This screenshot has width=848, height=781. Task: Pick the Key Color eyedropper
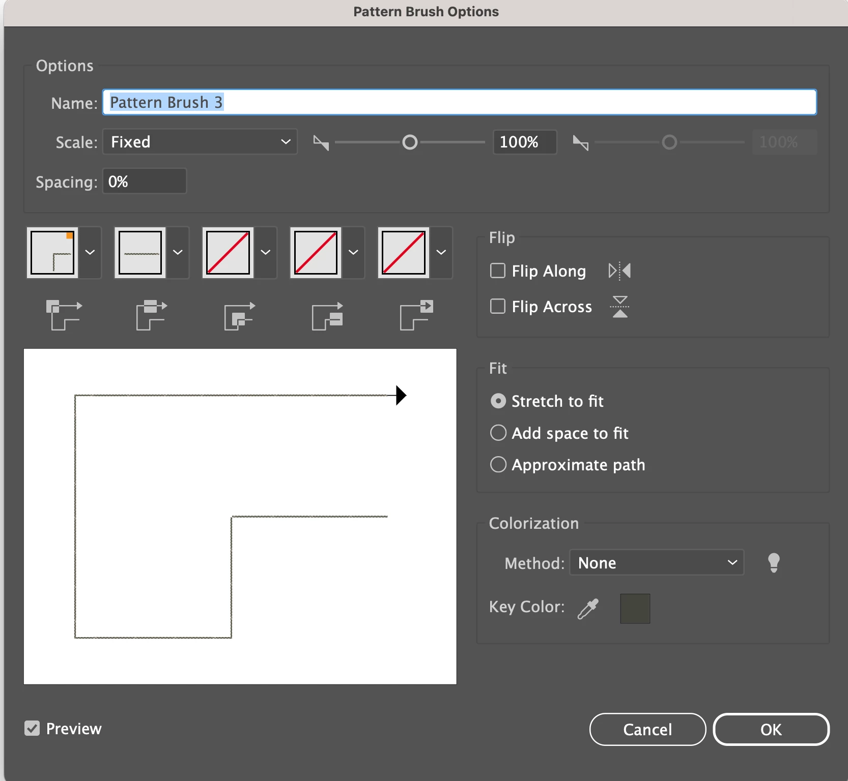click(x=588, y=608)
